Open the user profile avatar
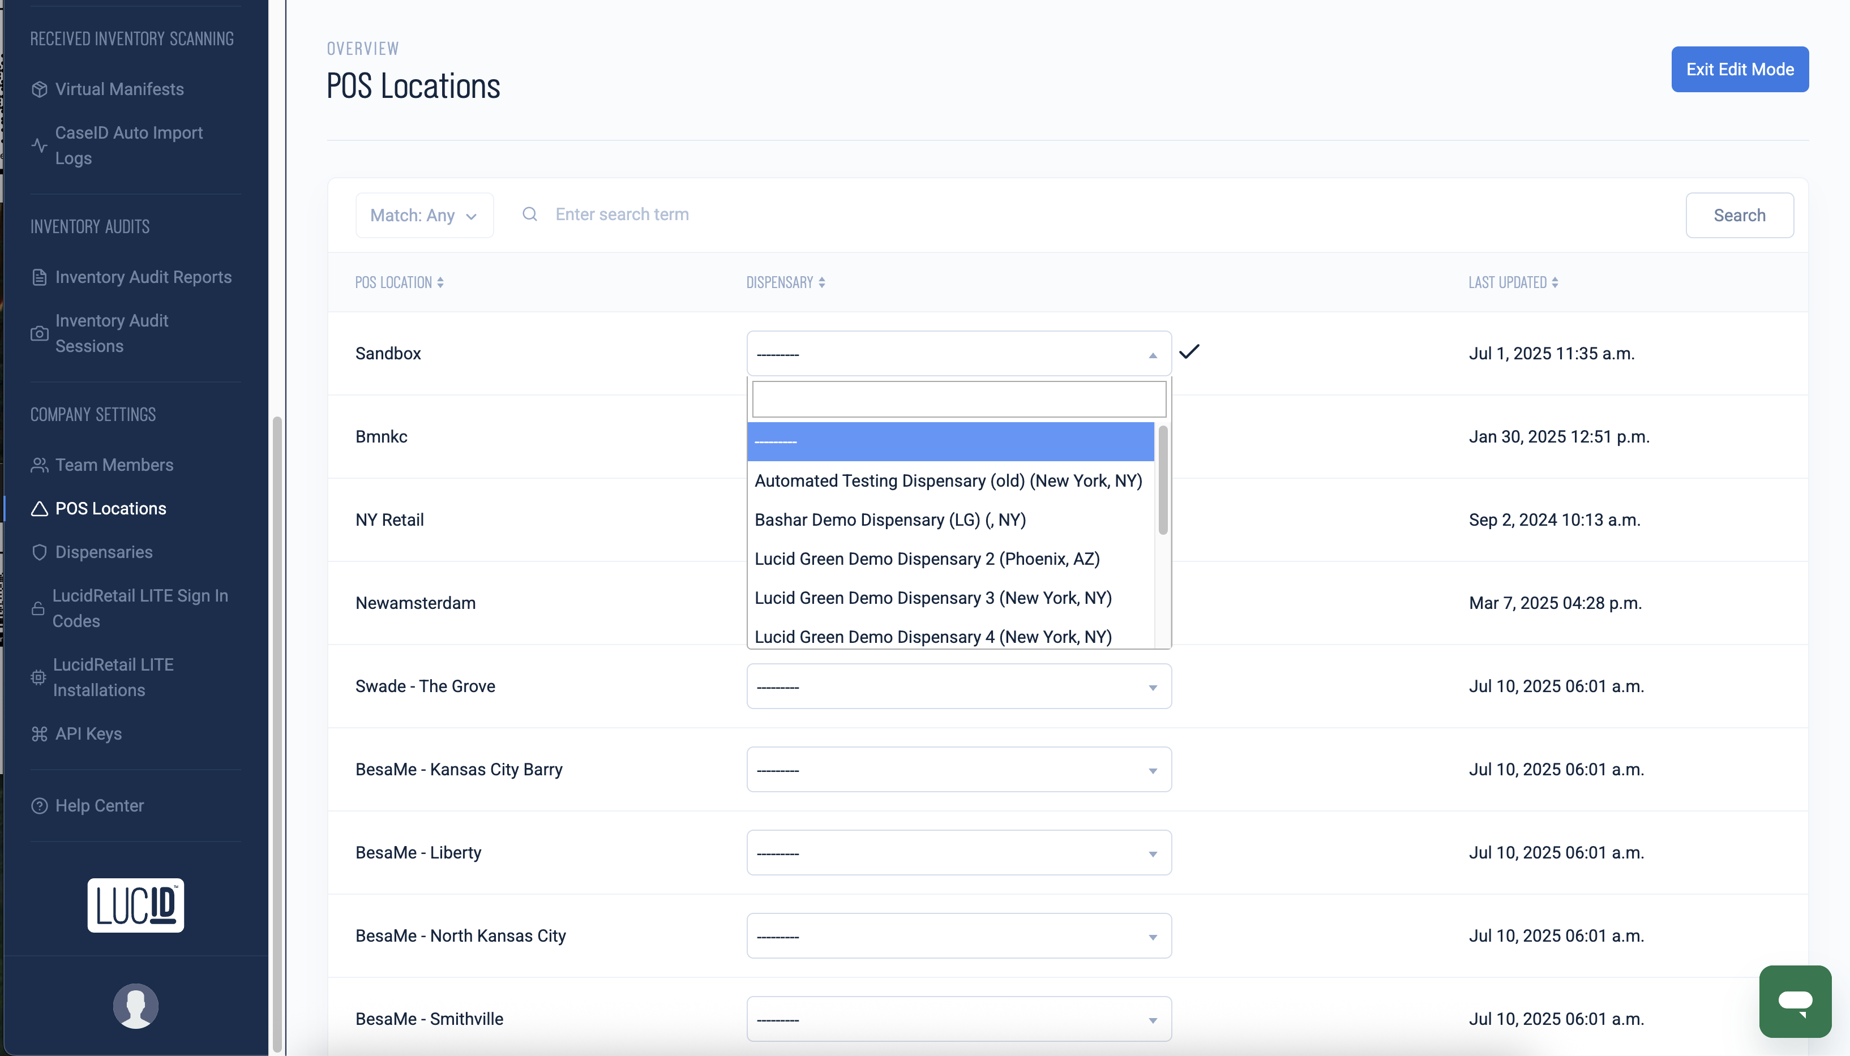 pos(136,1006)
